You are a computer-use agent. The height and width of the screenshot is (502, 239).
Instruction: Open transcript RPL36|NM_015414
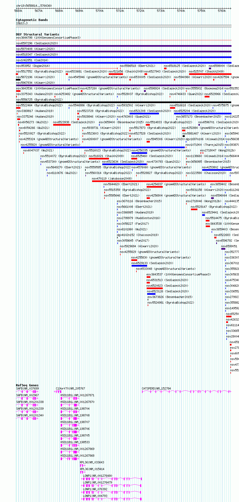coord(92,469)
